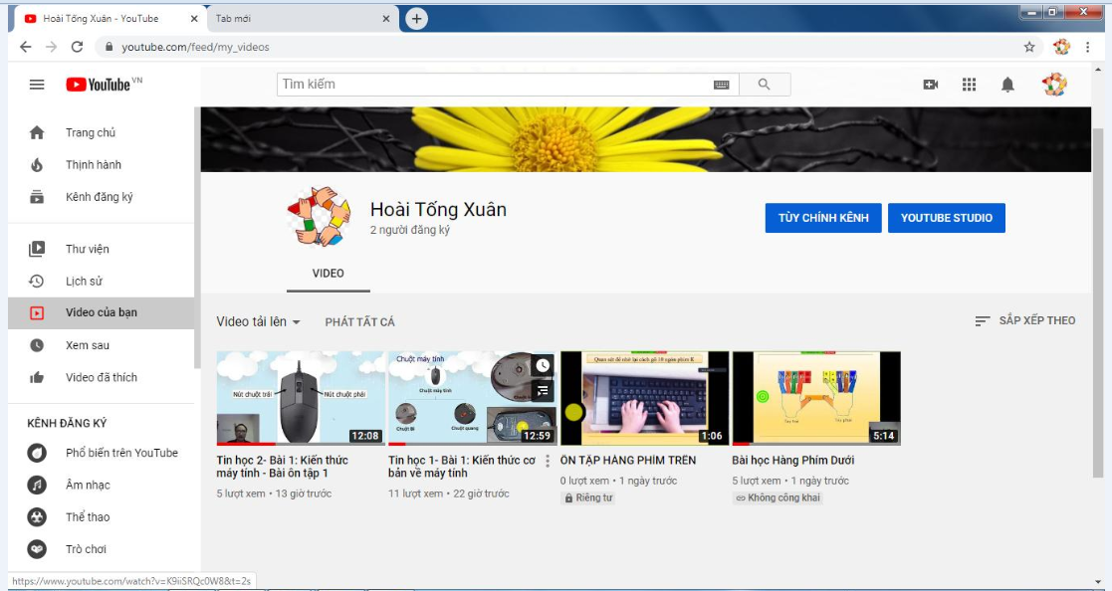Viewport: 1112px width, 591px height.
Task: Click the channel name Hoài Tống Xuân
Action: (x=438, y=210)
